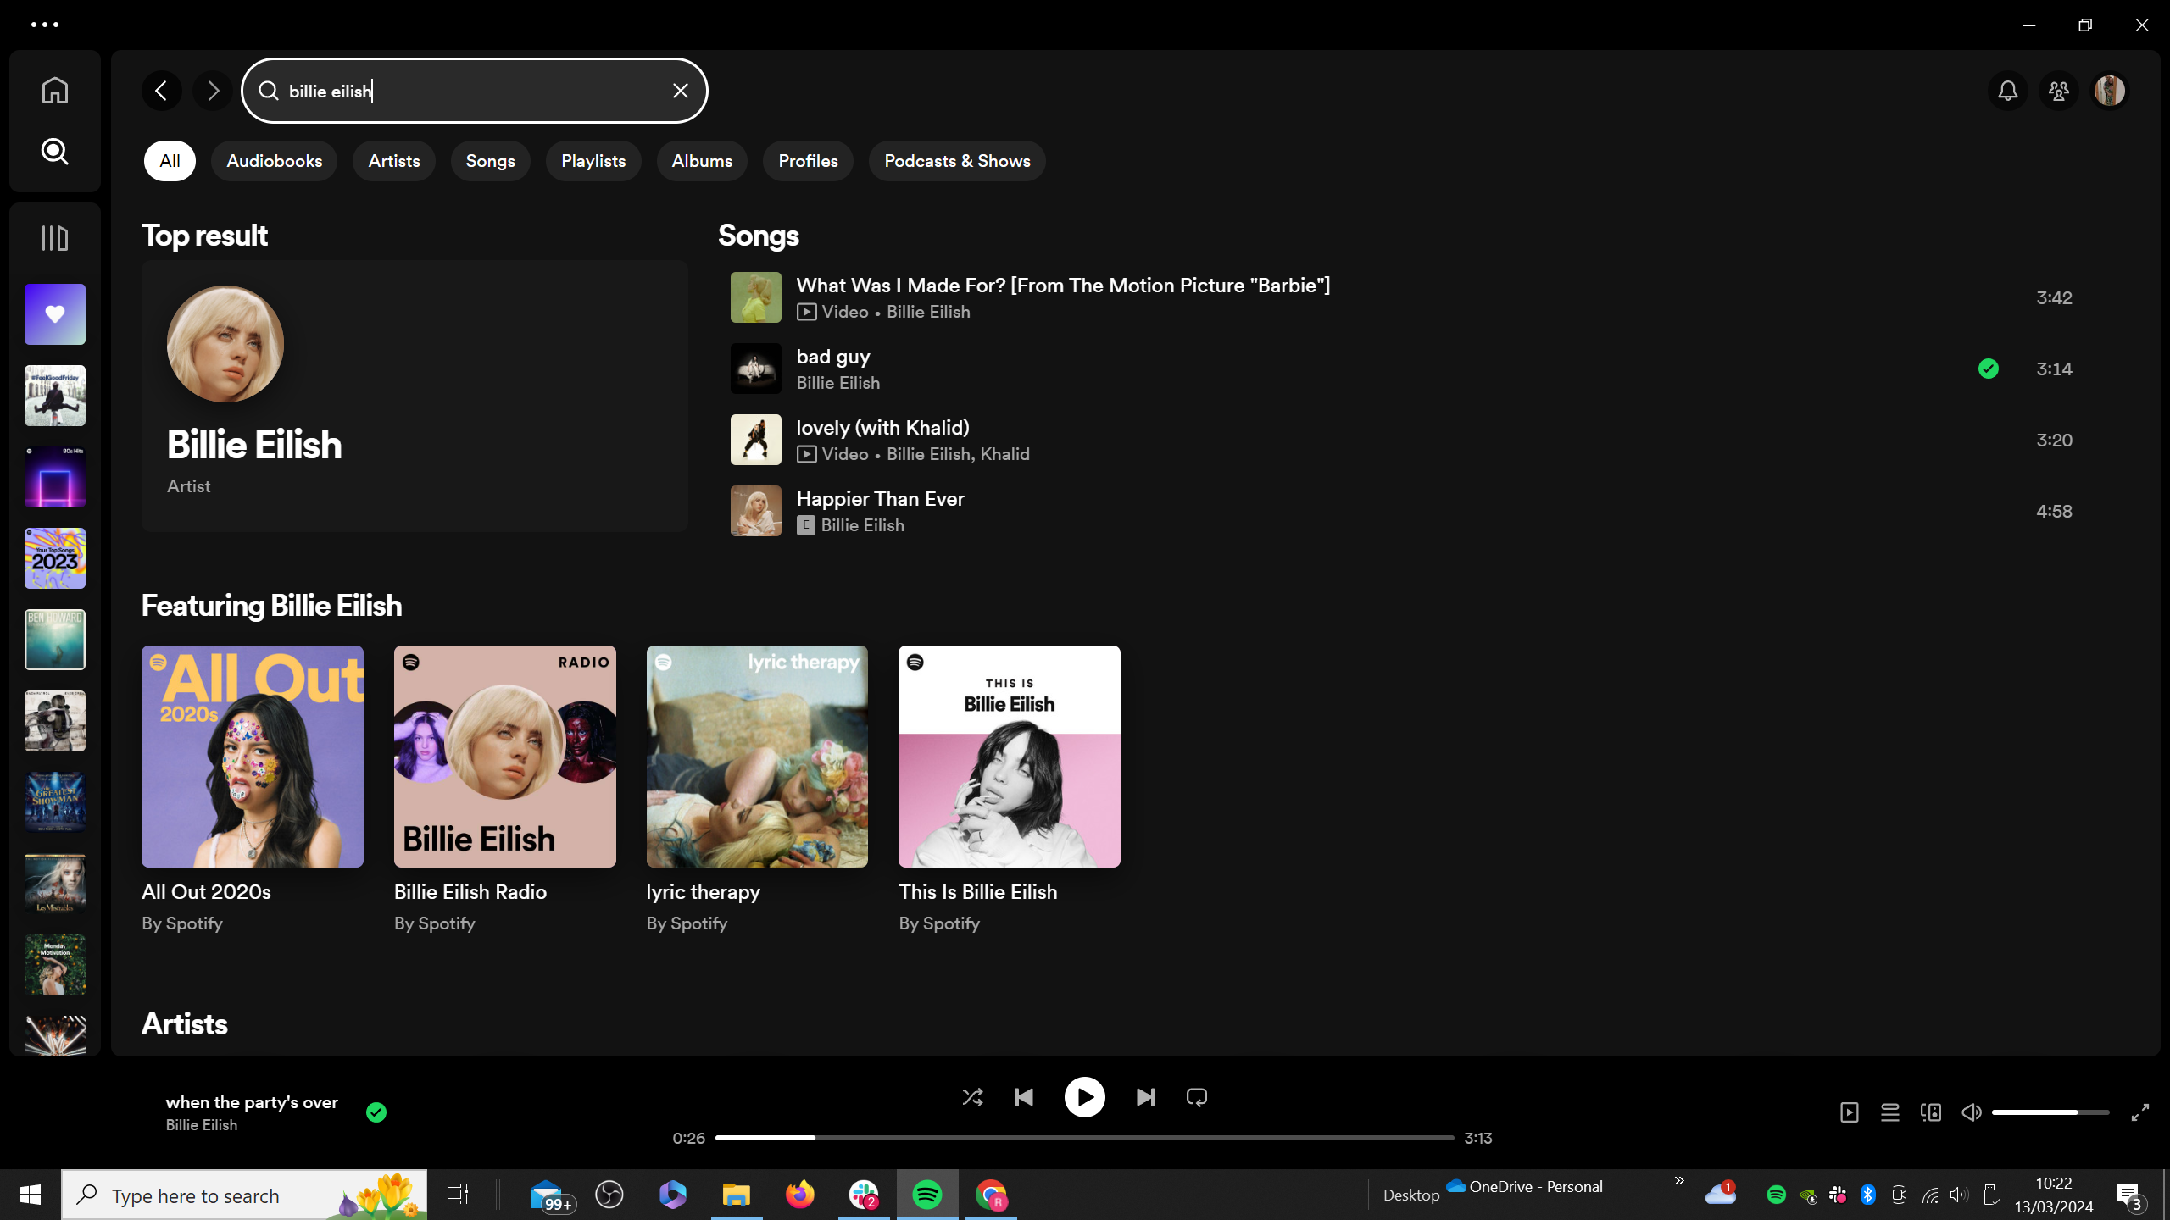
Task: Click in the billie eilish search field
Action: [x=475, y=91]
